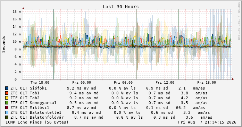
Task: Click the dark red Miklósi1 legend swatch
Action: click(x=7, y=108)
